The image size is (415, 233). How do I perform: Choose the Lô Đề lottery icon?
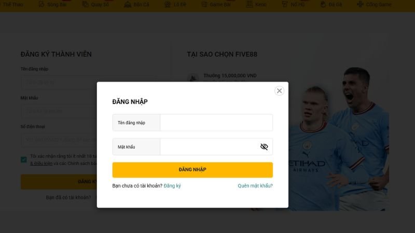(168, 4)
